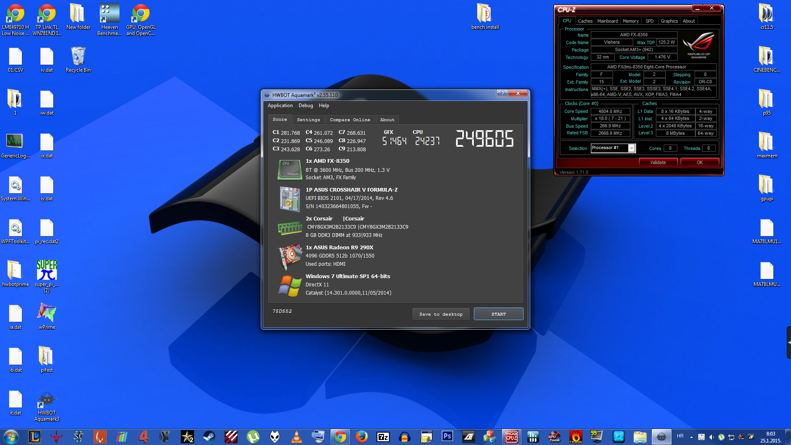Screen dimensions: 791x445
Task: Select the super_pi desktop icon
Action: [x=47, y=276]
